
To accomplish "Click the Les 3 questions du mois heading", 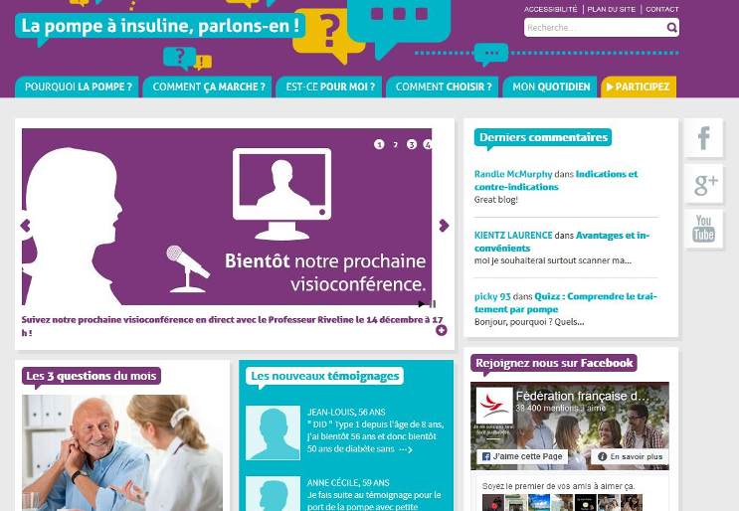I will 92,376.
